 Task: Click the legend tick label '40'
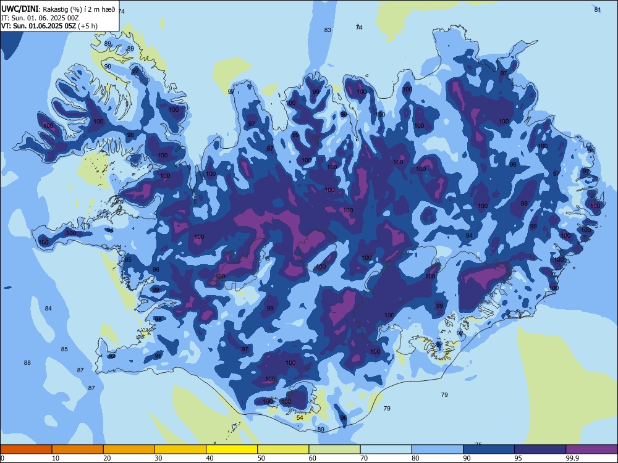(x=210, y=458)
